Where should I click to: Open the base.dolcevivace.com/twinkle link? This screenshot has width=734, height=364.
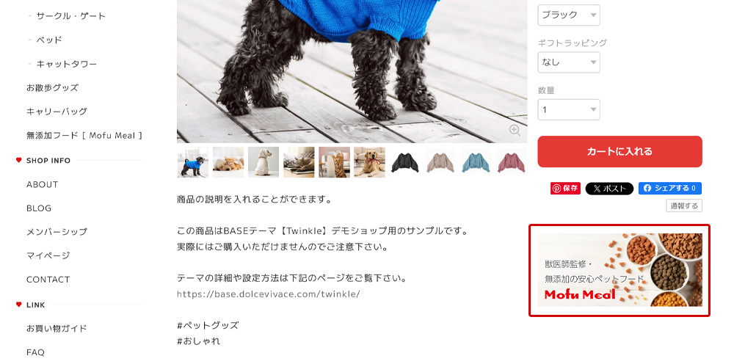[x=269, y=294]
